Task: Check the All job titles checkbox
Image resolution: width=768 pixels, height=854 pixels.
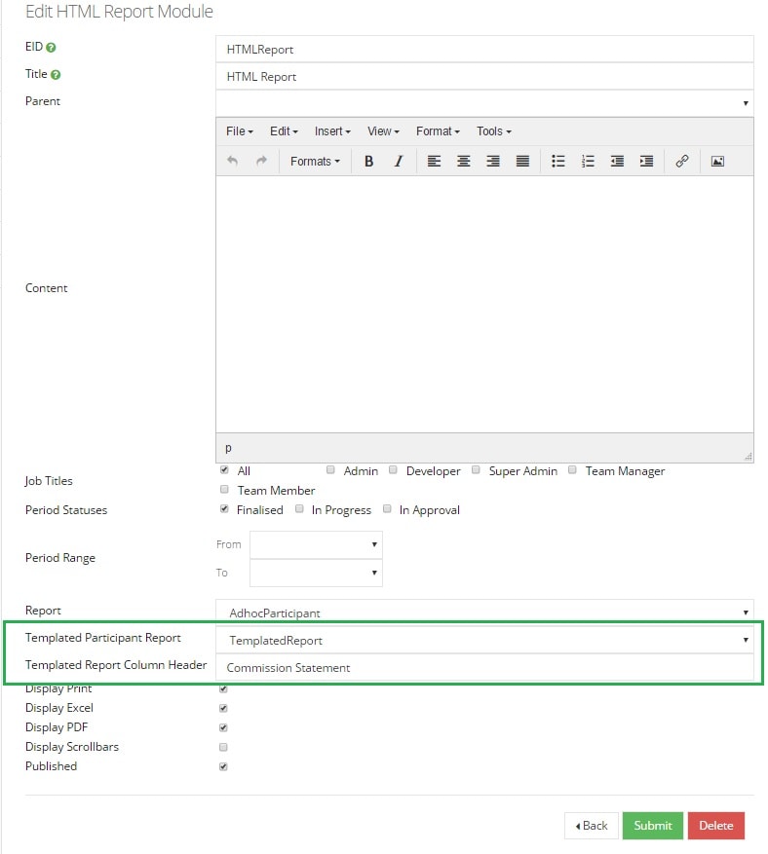Action: [x=224, y=470]
